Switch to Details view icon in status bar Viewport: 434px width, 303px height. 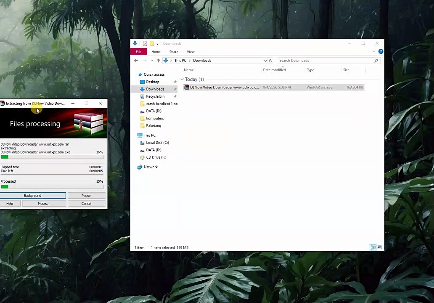[x=373, y=247]
